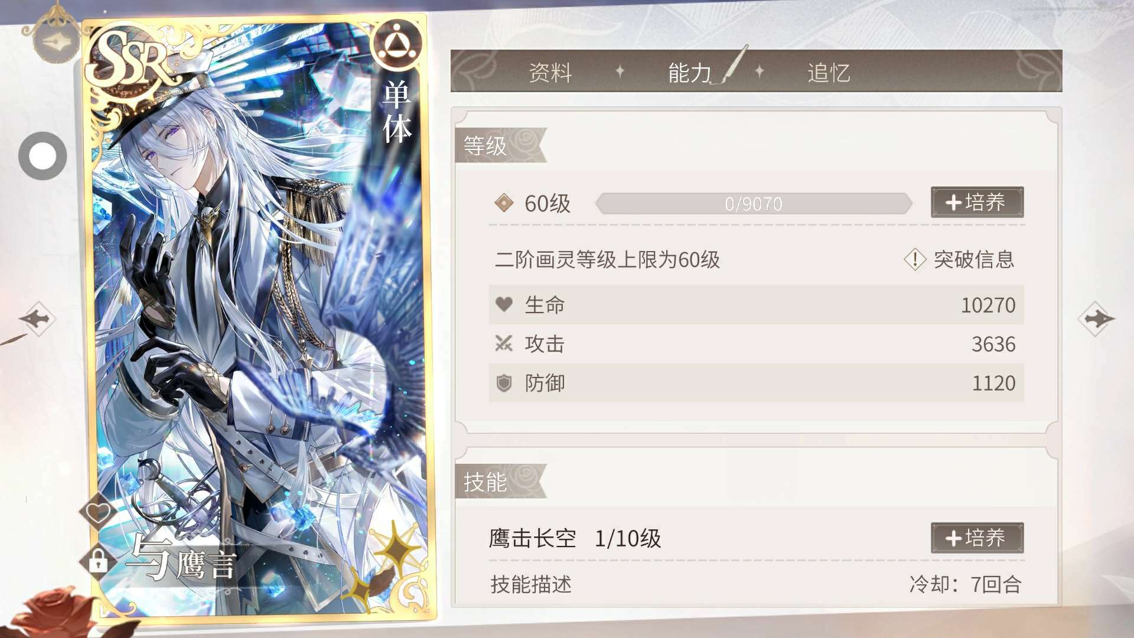The image size is (1134, 638).
Task: Open the 追忆 tab
Action: [829, 72]
